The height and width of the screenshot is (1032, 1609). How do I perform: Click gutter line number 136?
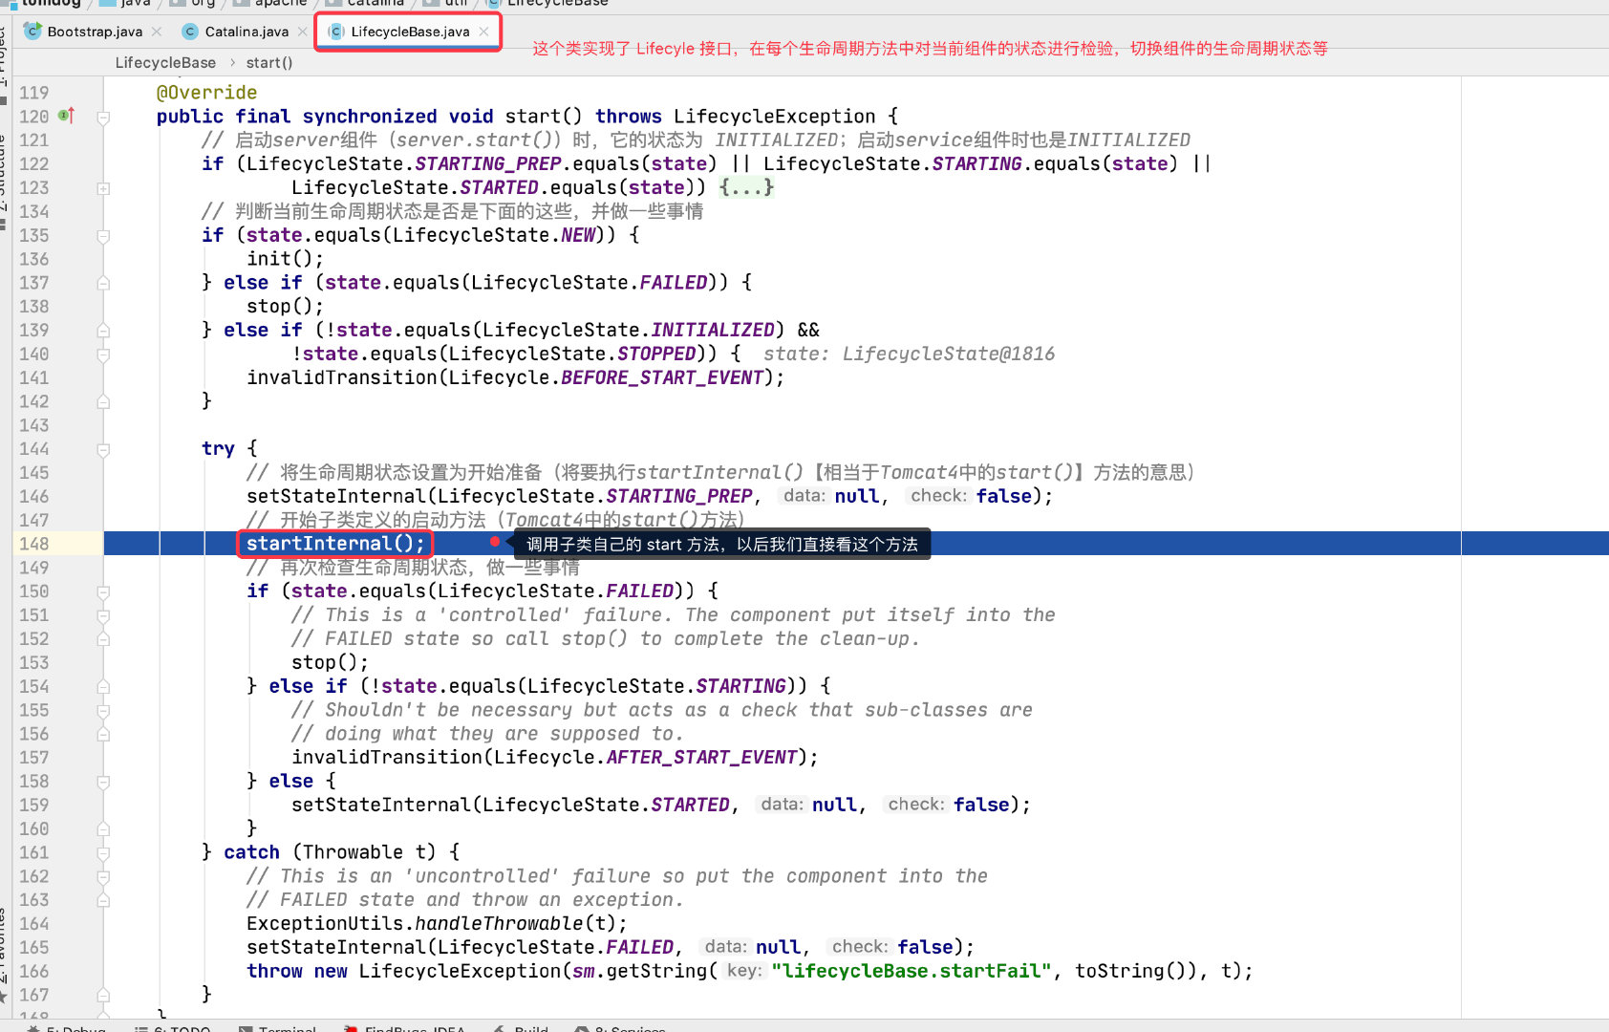(x=33, y=259)
